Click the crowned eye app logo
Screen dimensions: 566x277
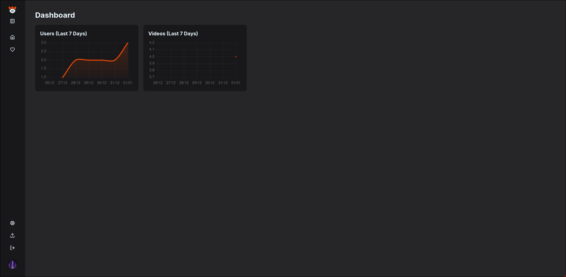point(12,10)
